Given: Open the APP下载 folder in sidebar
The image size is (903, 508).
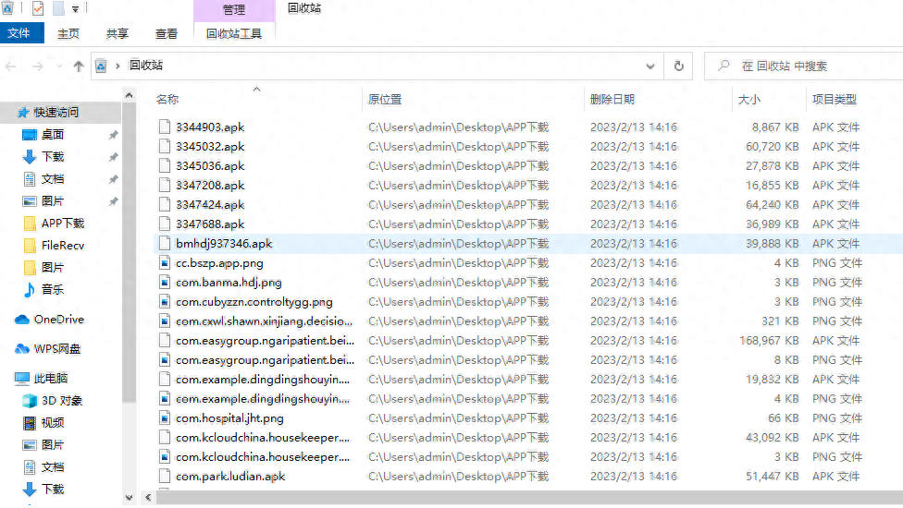Looking at the screenshot, I should point(63,223).
